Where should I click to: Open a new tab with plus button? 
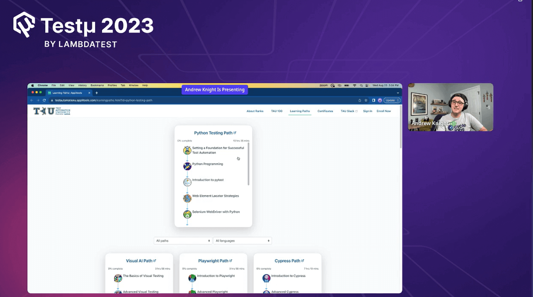click(97, 93)
